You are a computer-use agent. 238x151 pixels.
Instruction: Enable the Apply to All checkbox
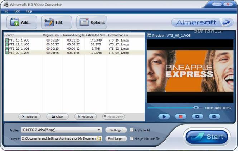pos(132,130)
